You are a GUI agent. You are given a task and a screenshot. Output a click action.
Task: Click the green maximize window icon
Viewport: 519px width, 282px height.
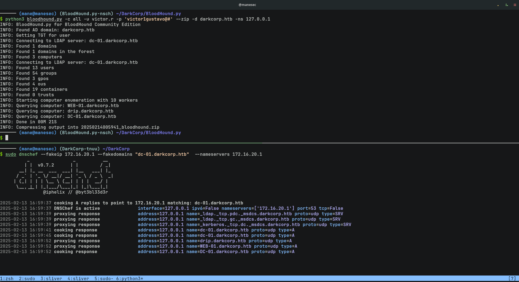click(507, 5)
